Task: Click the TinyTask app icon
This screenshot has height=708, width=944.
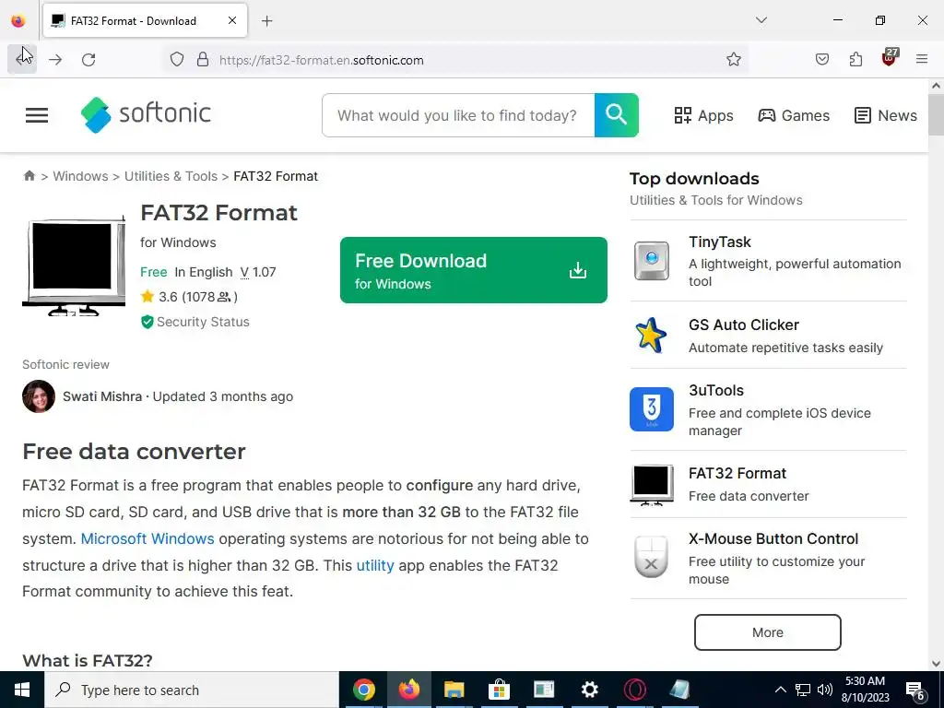Action: [652, 261]
